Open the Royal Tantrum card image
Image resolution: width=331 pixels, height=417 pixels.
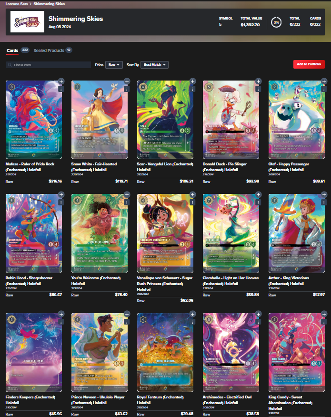[165, 352]
